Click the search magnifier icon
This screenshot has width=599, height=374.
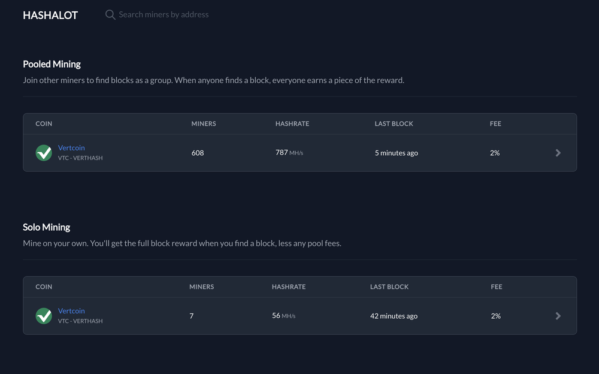coord(110,15)
